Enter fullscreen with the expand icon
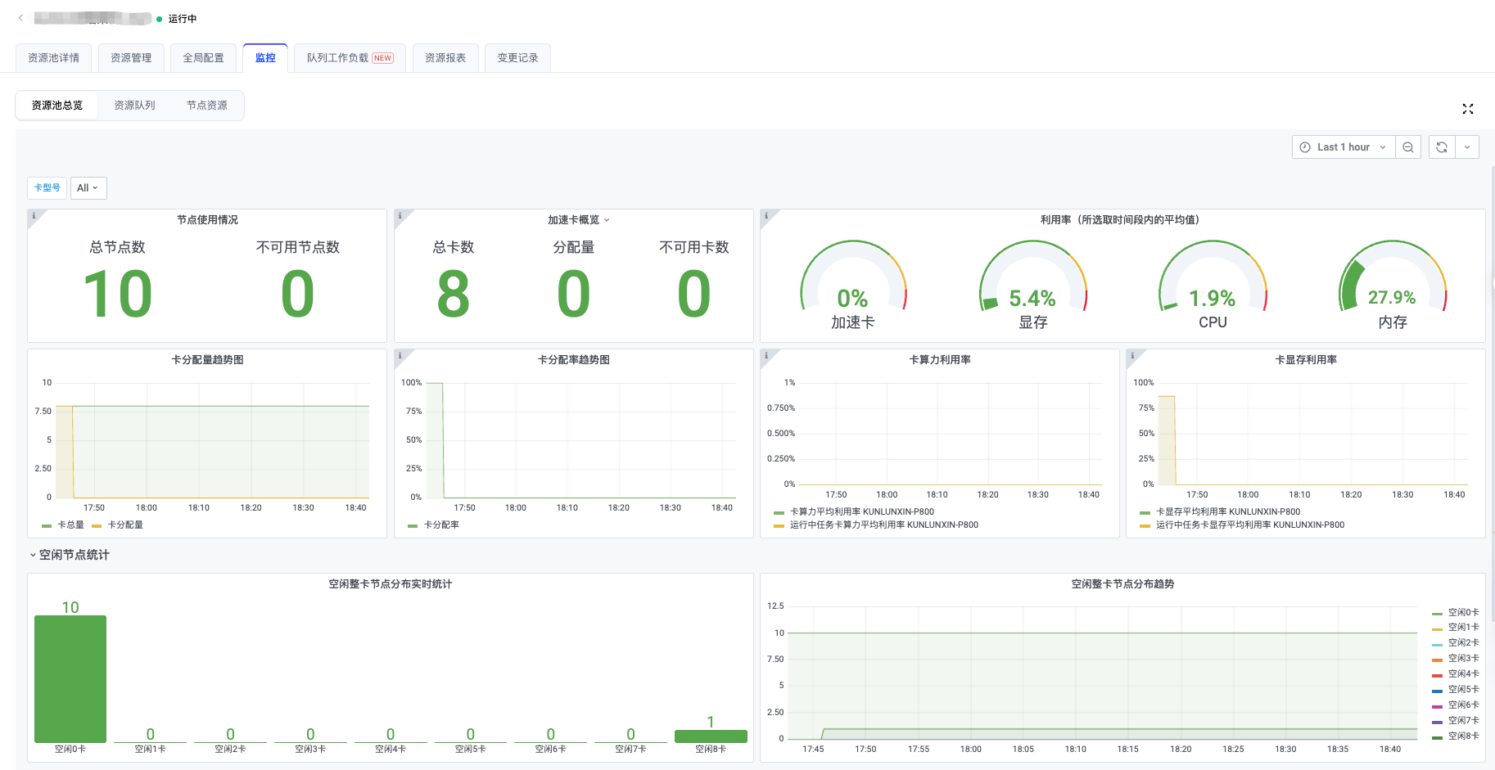1495x770 pixels. coord(1467,109)
